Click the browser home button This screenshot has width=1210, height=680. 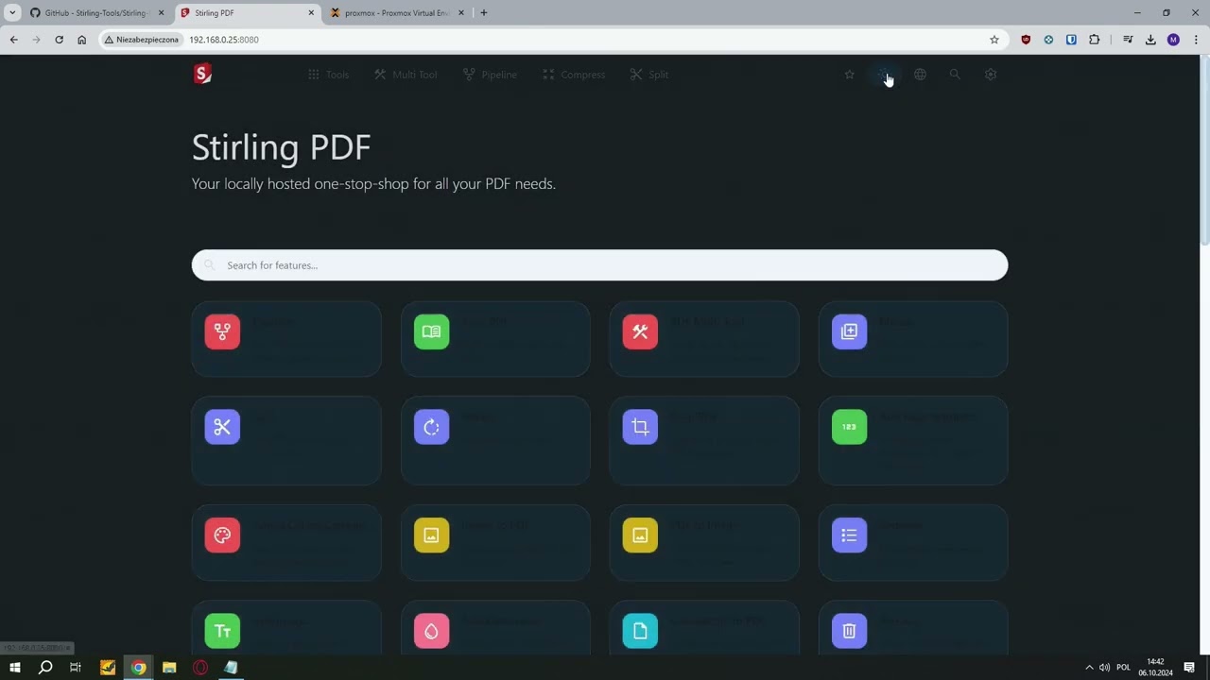(x=81, y=40)
